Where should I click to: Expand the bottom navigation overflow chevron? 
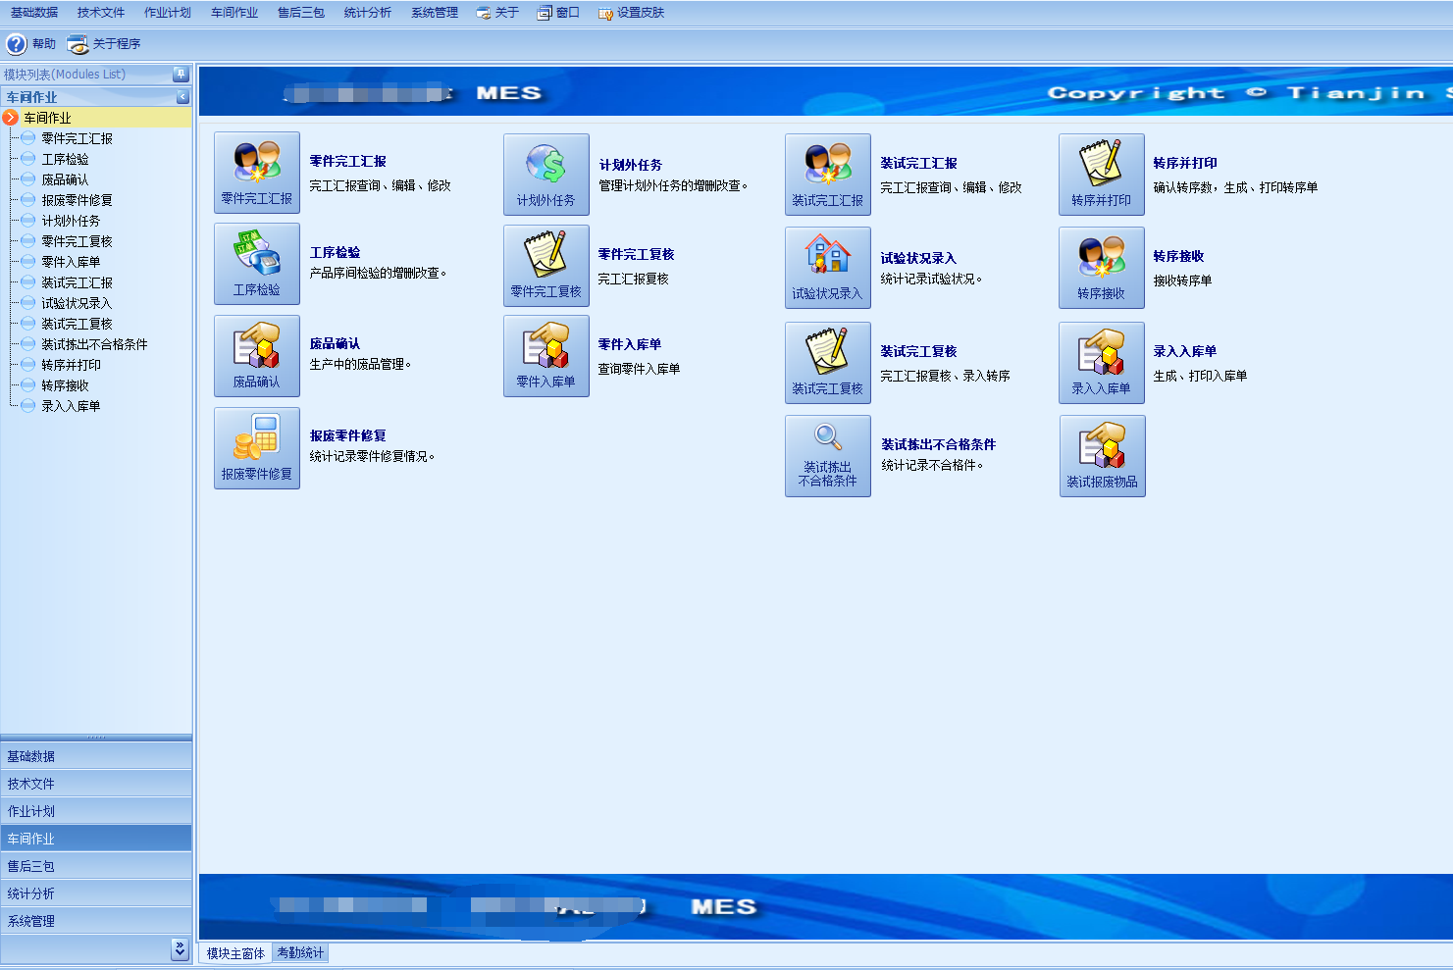(x=180, y=948)
